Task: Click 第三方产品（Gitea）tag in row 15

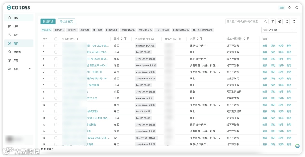Action: 146,138
